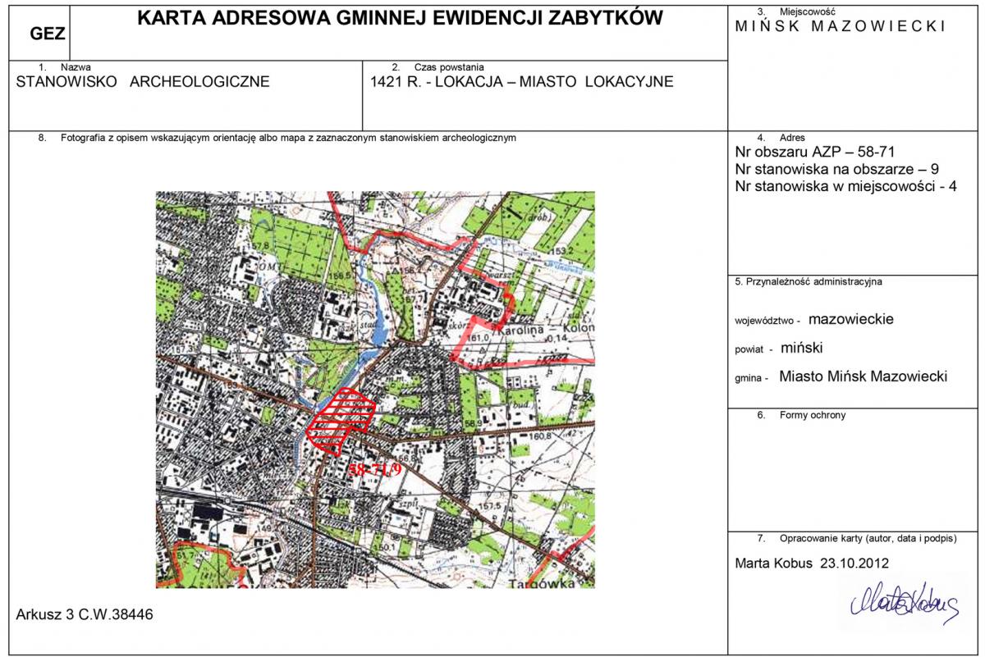
Task: Select the 'Arkusz 3 C.W.38446' sheet reference
Action: (85, 614)
